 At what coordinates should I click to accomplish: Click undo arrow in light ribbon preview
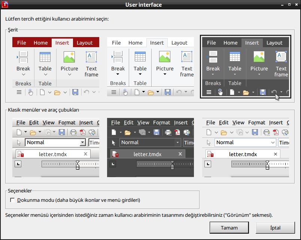pos(179,92)
